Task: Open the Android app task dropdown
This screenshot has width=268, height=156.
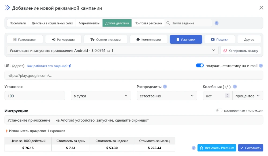Action: pyautogui.click(x=214, y=50)
